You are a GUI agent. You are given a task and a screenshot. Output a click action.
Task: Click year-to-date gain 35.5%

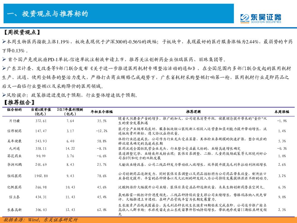[x=102, y=121]
